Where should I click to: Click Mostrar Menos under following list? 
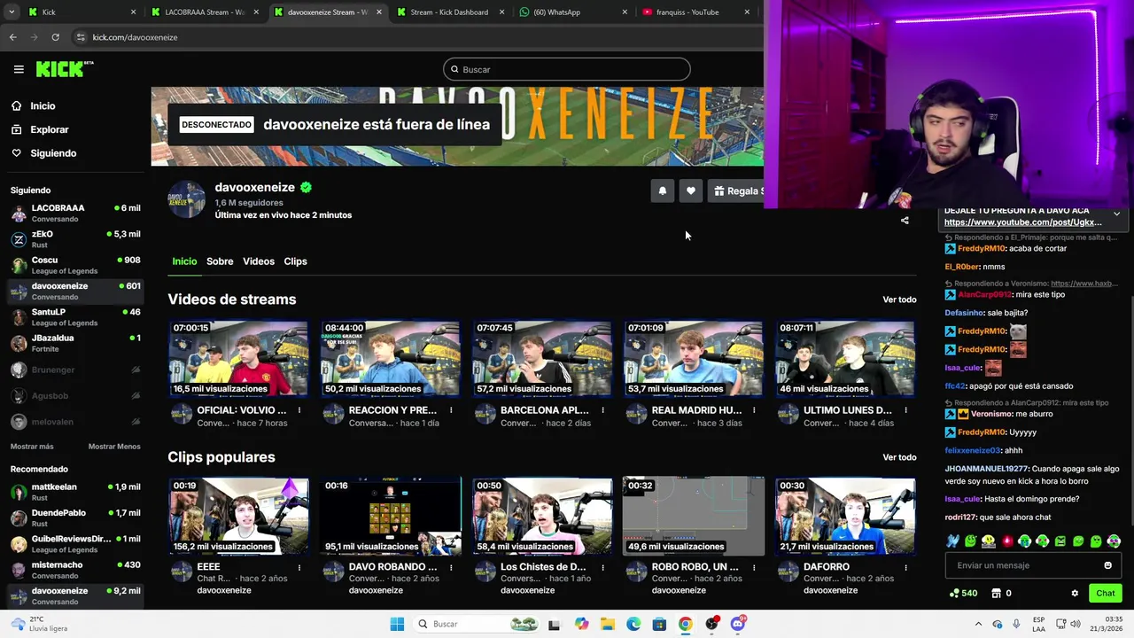pos(114,447)
